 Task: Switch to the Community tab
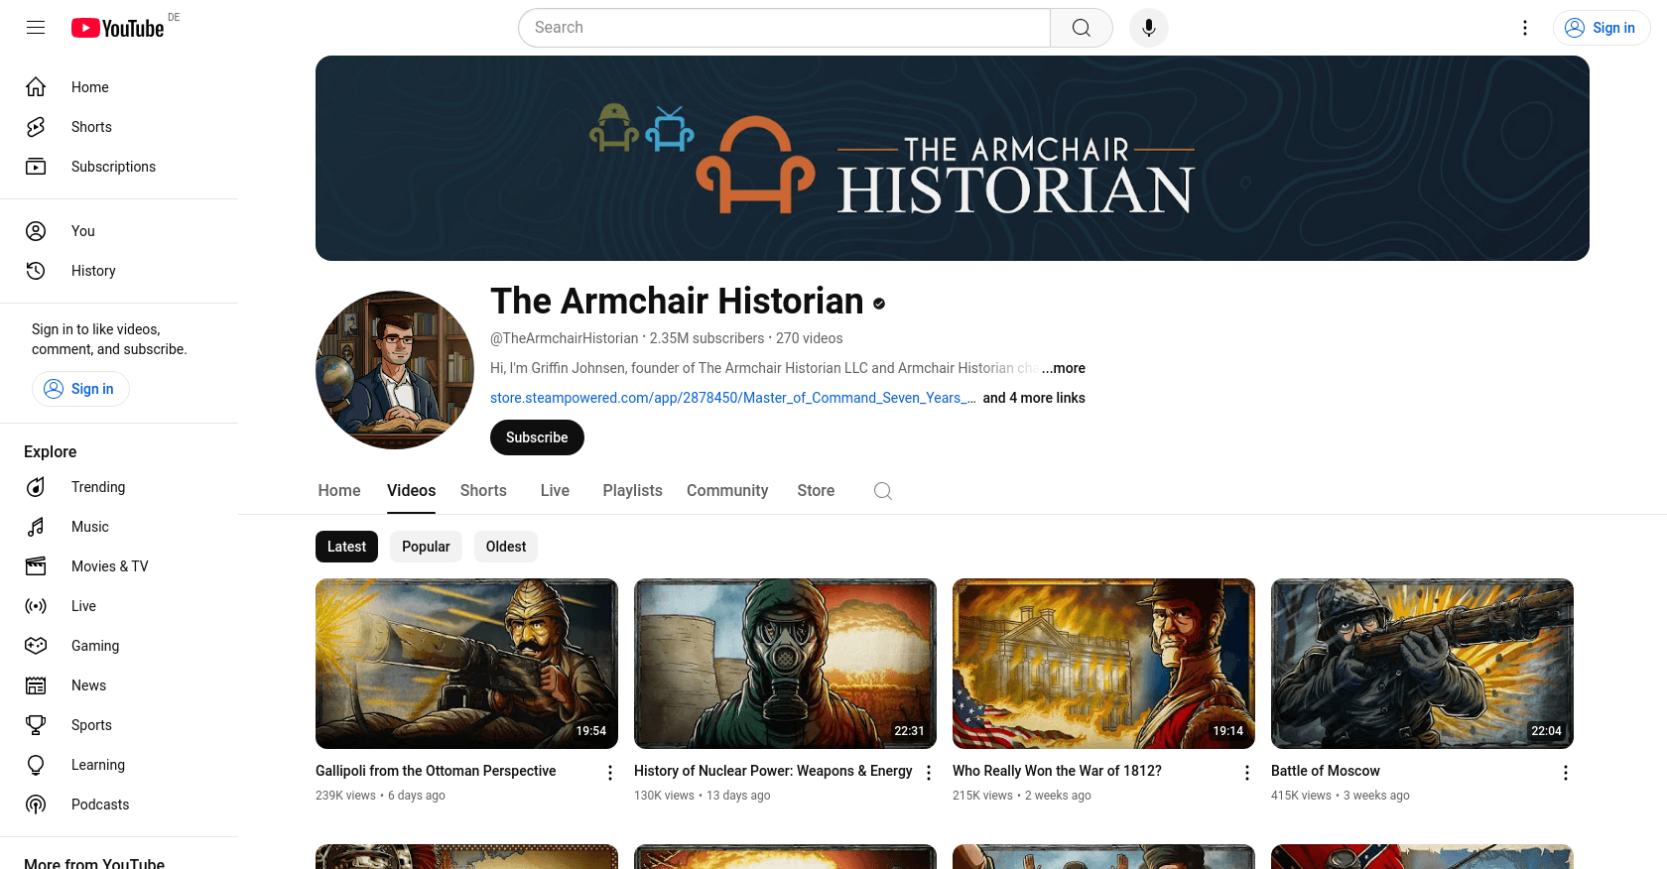tap(726, 491)
